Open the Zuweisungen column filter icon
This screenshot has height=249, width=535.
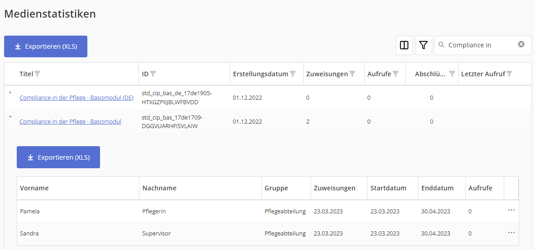(353, 74)
